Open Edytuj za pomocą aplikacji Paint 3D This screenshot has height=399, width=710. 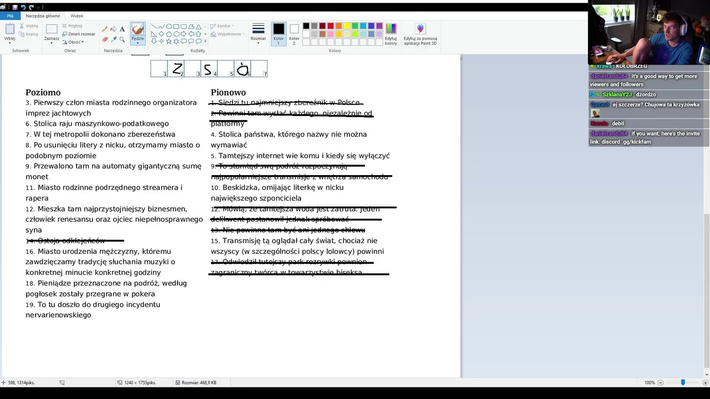pyautogui.click(x=420, y=34)
